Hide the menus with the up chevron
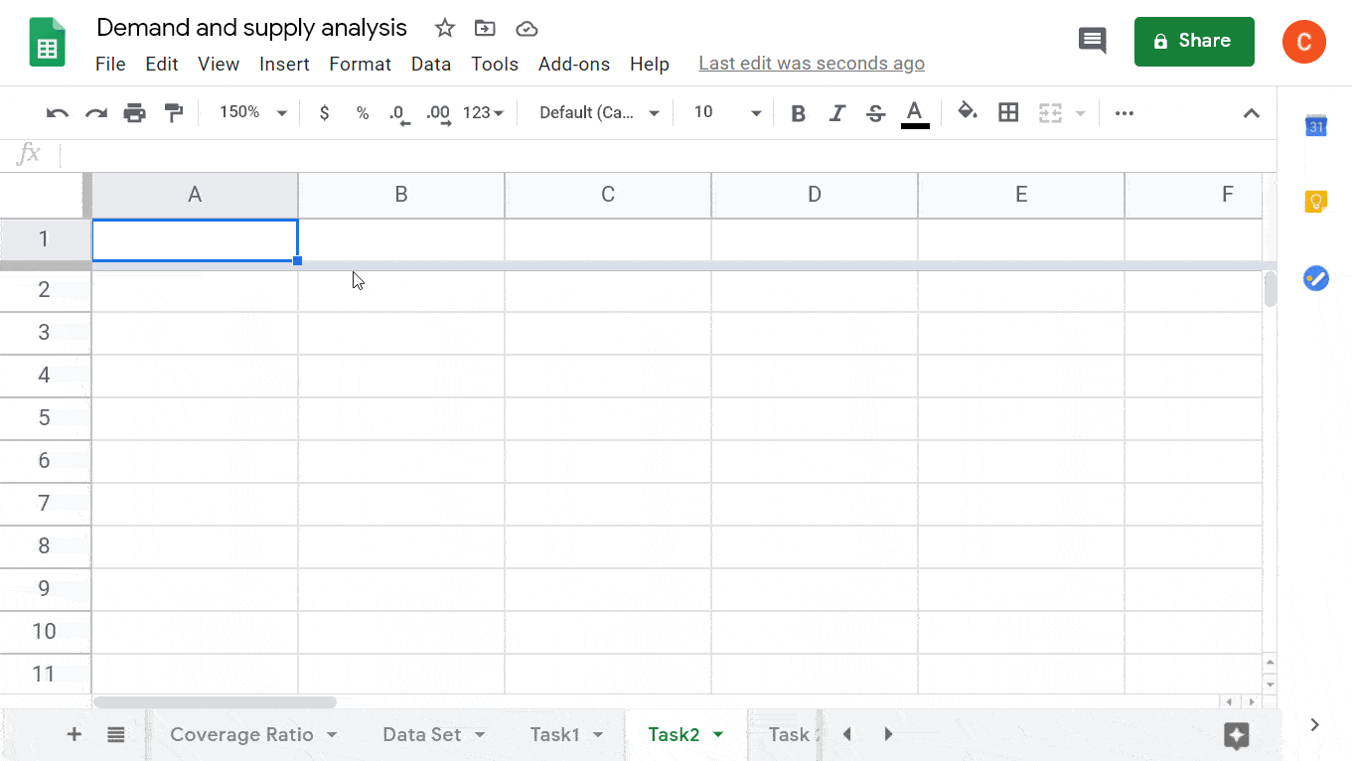The height and width of the screenshot is (761, 1352). point(1252,113)
